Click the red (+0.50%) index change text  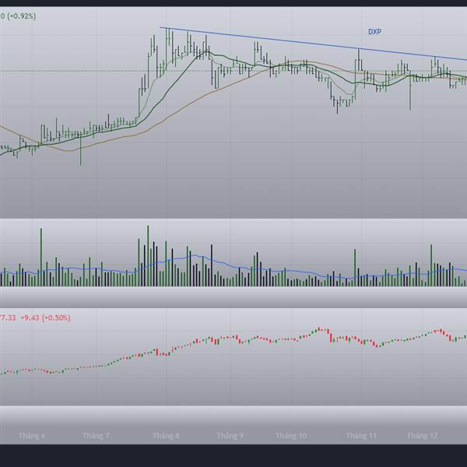click(56, 318)
